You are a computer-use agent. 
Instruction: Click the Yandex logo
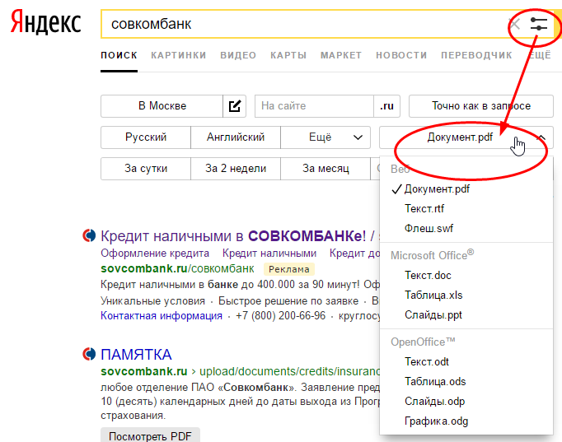tap(45, 23)
